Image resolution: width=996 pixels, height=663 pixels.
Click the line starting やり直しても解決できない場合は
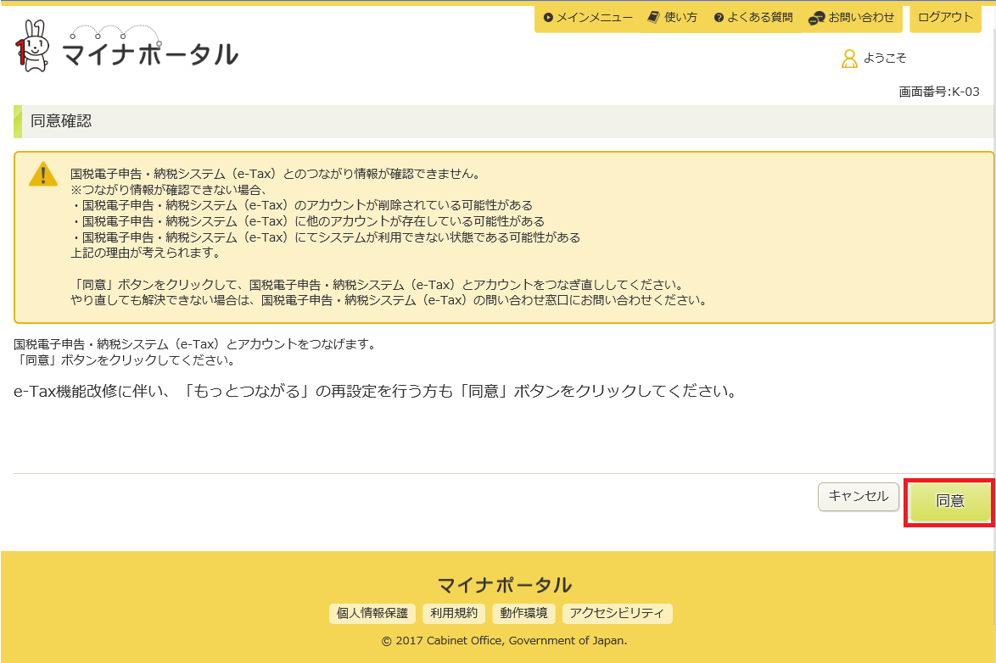coord(390,300)
